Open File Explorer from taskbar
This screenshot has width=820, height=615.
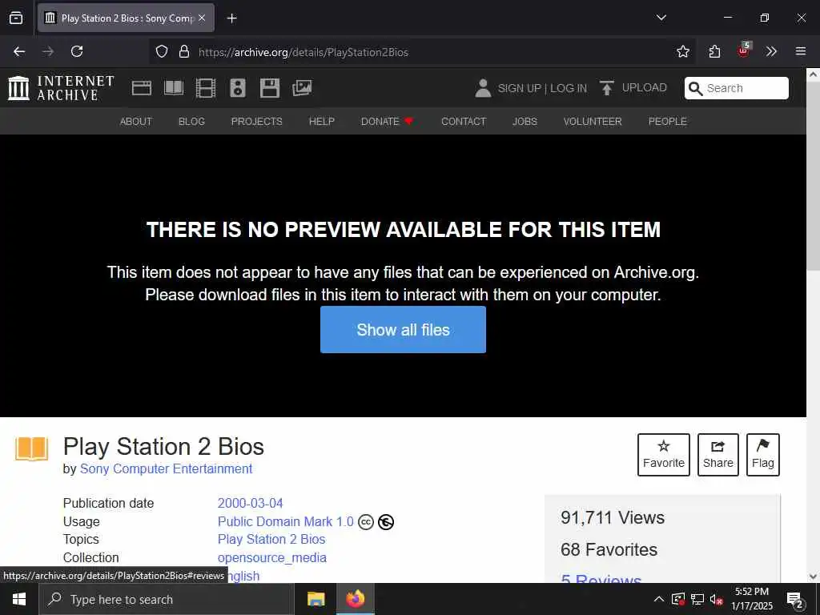[316, 599]
